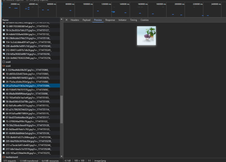Sort requests by the Name column header
Image resolution: width=226 pixels, height=162 pixels.
(x=5, y=20)
